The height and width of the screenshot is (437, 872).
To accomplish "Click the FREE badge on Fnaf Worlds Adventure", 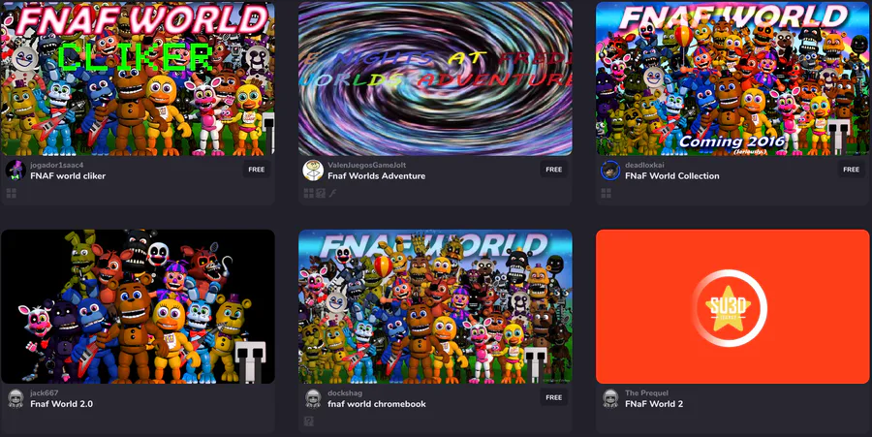I will tap(554, 170).
